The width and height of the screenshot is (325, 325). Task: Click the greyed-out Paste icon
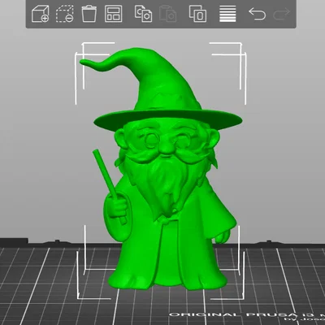pyautogui.click(x=168, y=14)
